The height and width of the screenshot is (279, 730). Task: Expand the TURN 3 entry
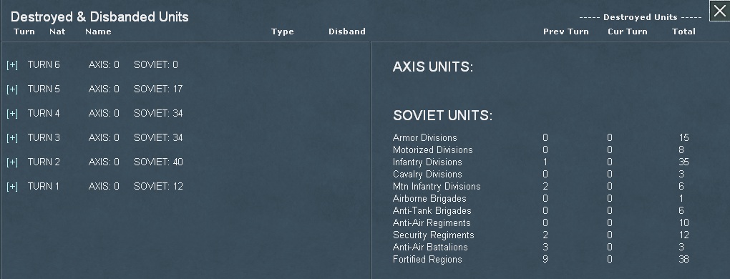tap(12, 138)
